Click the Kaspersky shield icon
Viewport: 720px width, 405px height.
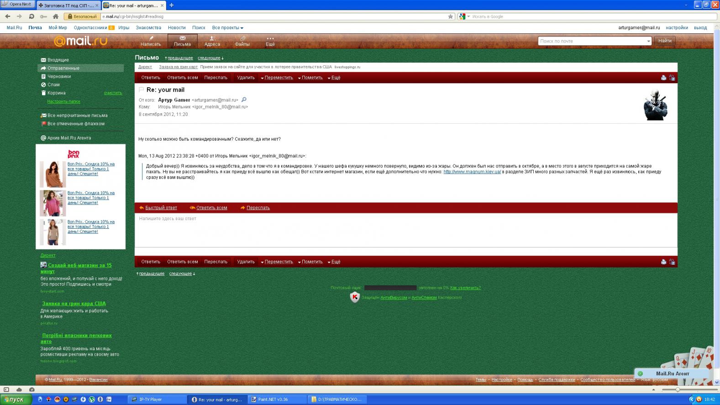tap(355, 297)
